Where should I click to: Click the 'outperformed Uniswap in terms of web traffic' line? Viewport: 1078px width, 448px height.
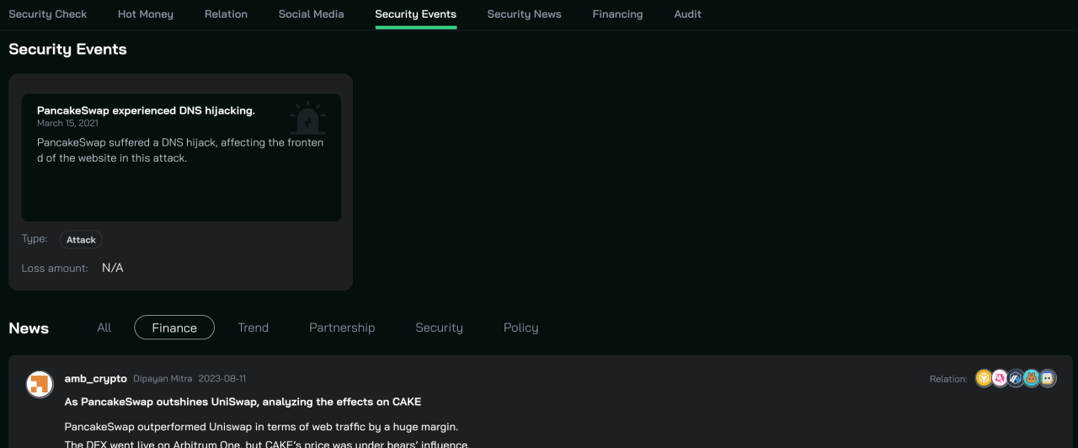261,427
